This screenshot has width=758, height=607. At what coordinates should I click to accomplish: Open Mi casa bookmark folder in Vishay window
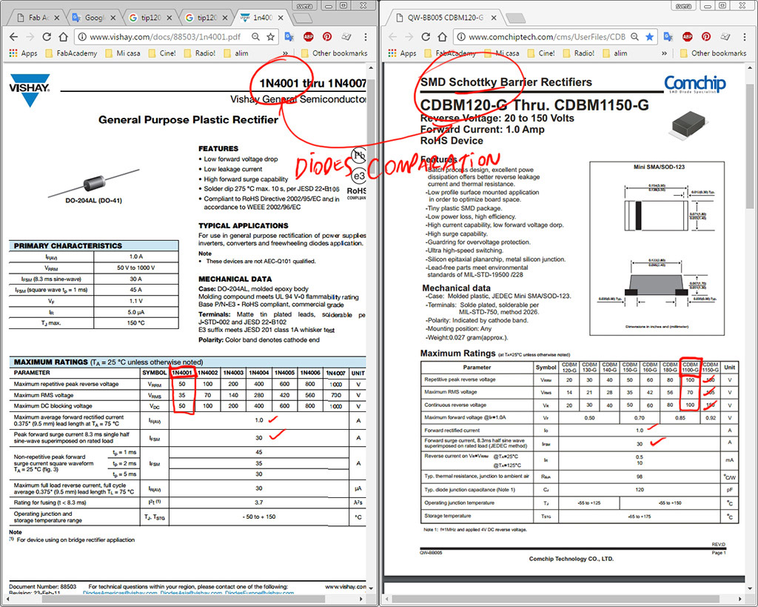[123, 53]
